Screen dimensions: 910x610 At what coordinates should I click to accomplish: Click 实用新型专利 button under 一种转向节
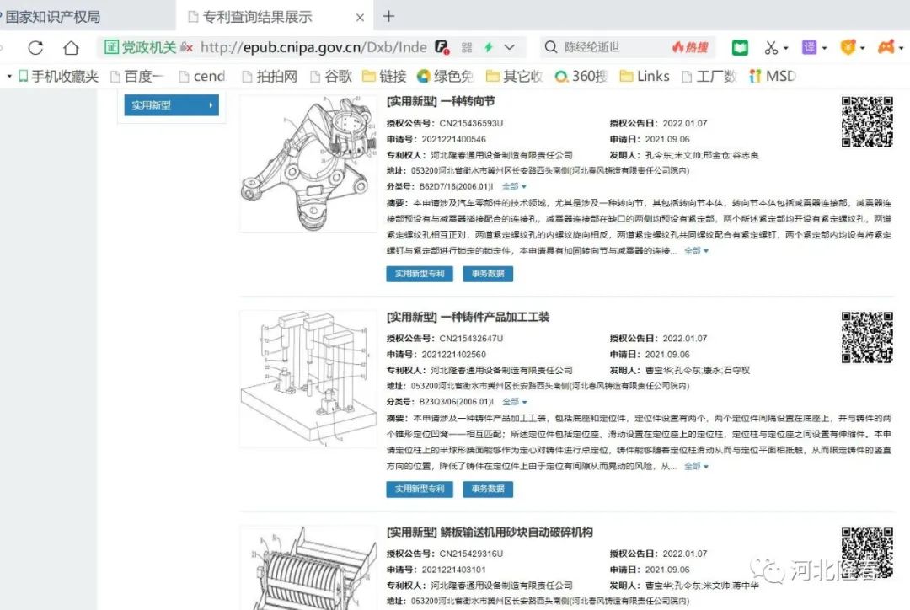click(x=420, y=274)
